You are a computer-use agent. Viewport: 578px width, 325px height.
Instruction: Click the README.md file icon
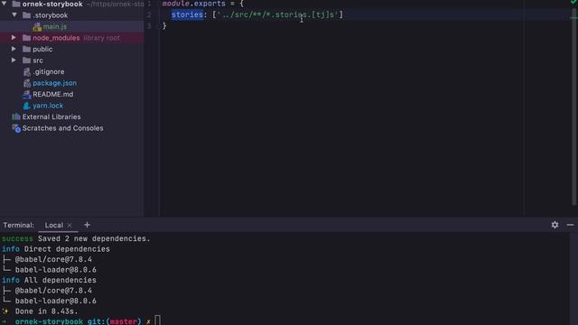(x=26, y=95)
